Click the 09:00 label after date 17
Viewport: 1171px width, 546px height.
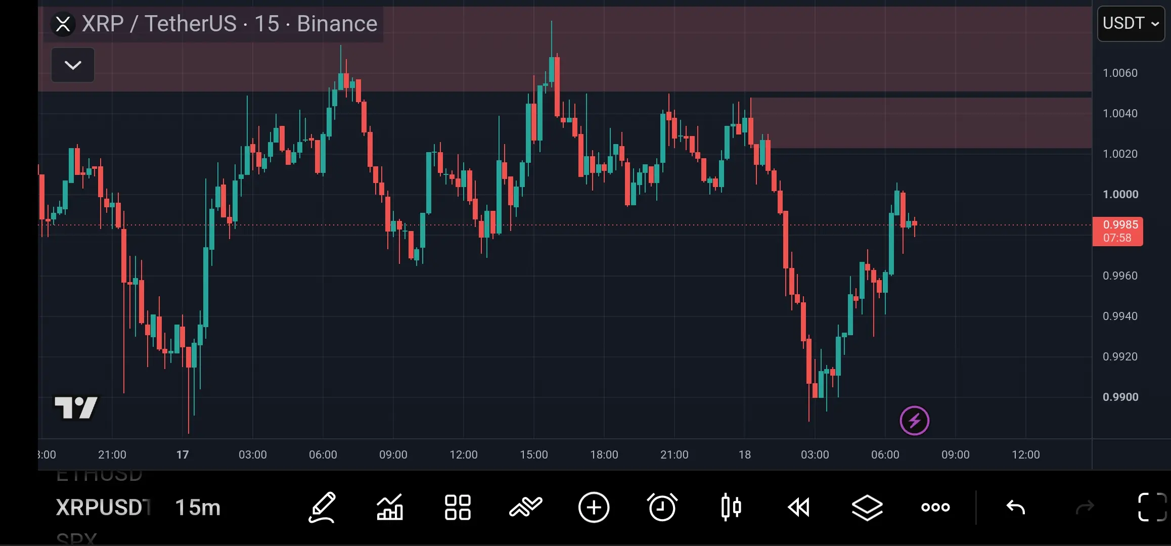(x=393, y=454)
